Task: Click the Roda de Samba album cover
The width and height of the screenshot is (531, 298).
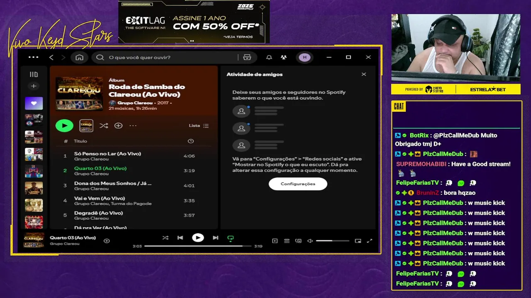Action: tap(79, 94)
